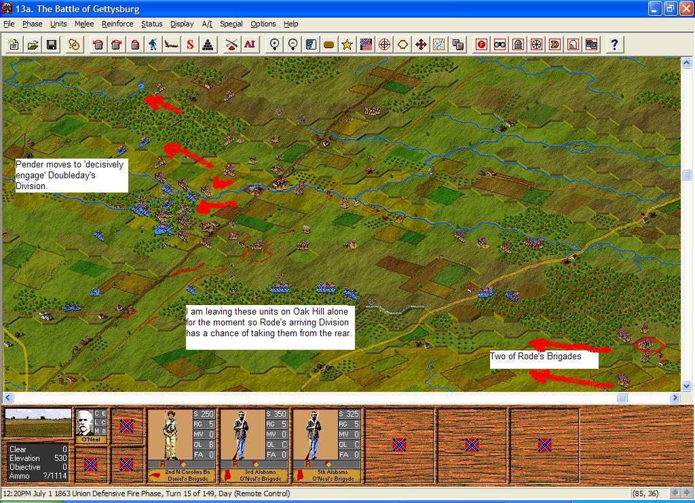
Task: Click the clock next-phase toolbar icon
Action: pos(74,44)
